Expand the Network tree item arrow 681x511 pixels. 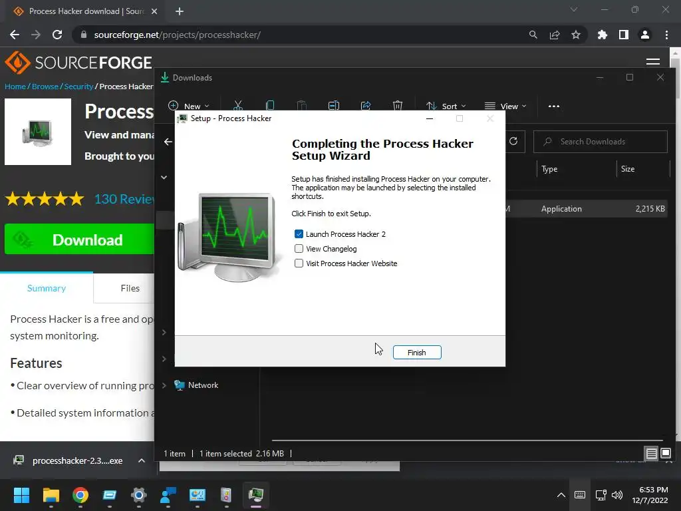(164, 385)
